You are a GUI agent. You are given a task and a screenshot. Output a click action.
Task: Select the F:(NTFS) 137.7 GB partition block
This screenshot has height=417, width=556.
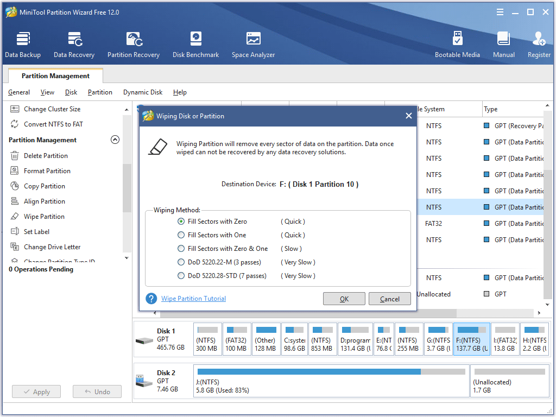click(x=472, y=339)
